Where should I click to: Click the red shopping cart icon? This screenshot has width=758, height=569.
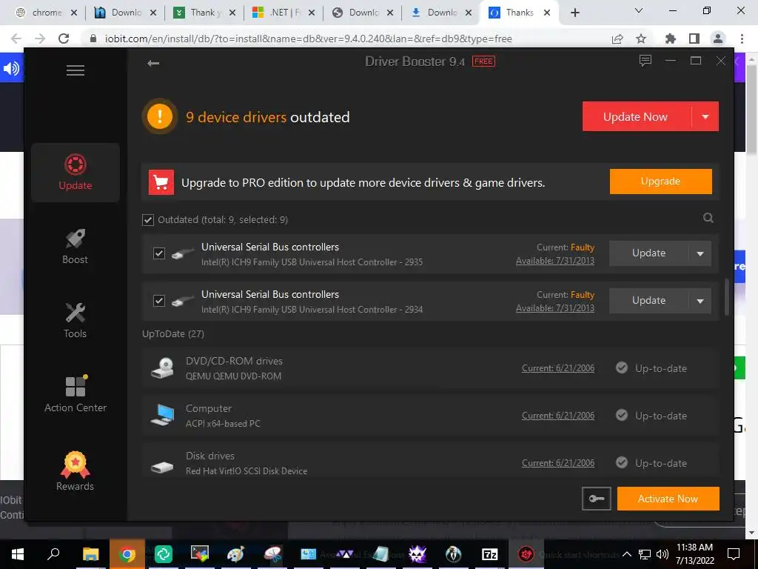pos(161,182)
